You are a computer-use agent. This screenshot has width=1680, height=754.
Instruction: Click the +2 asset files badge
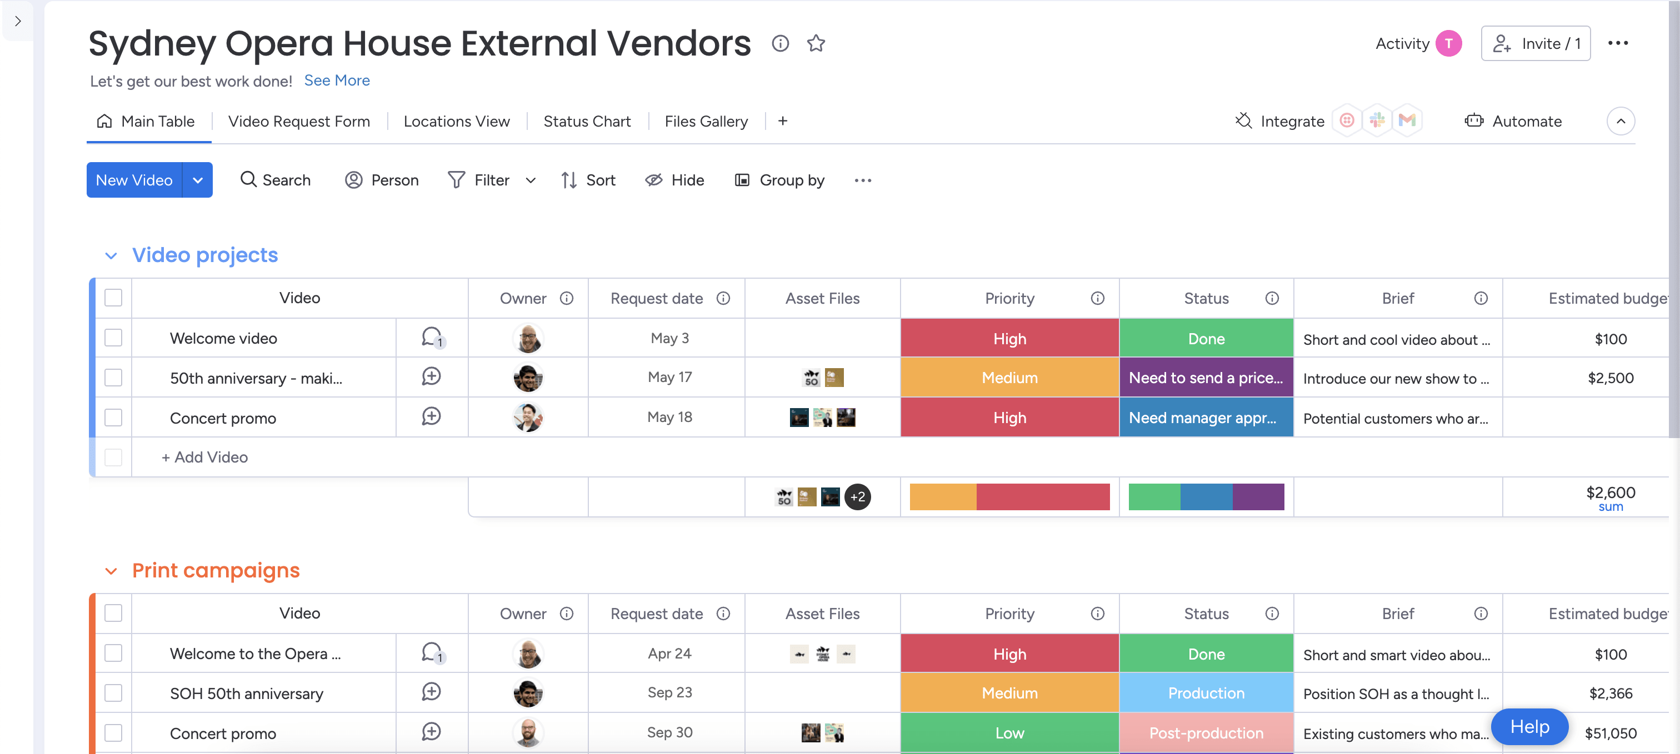[x=858, y=497]
